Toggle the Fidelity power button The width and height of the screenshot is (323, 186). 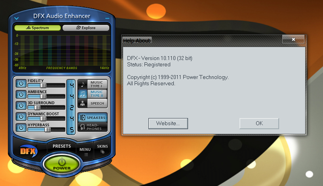(x=21, y=83)
